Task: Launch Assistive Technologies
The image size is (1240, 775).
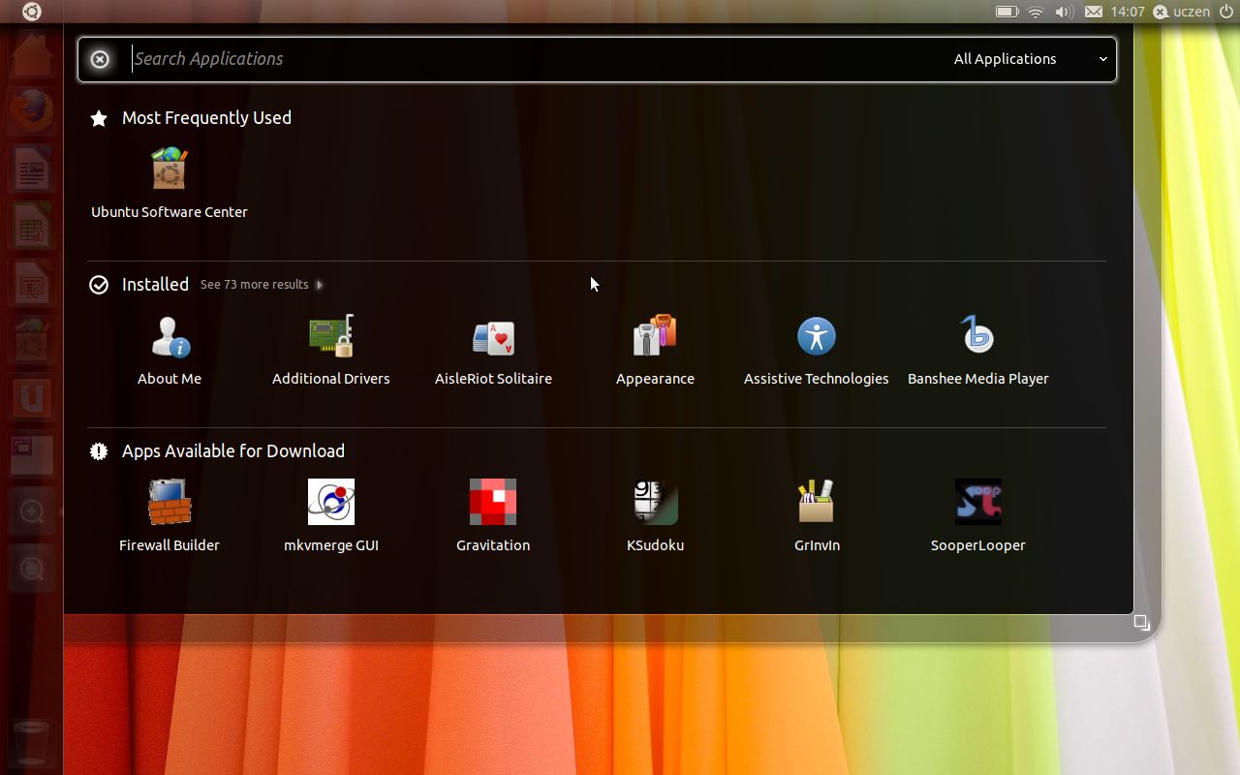Action: coord(817,350)
